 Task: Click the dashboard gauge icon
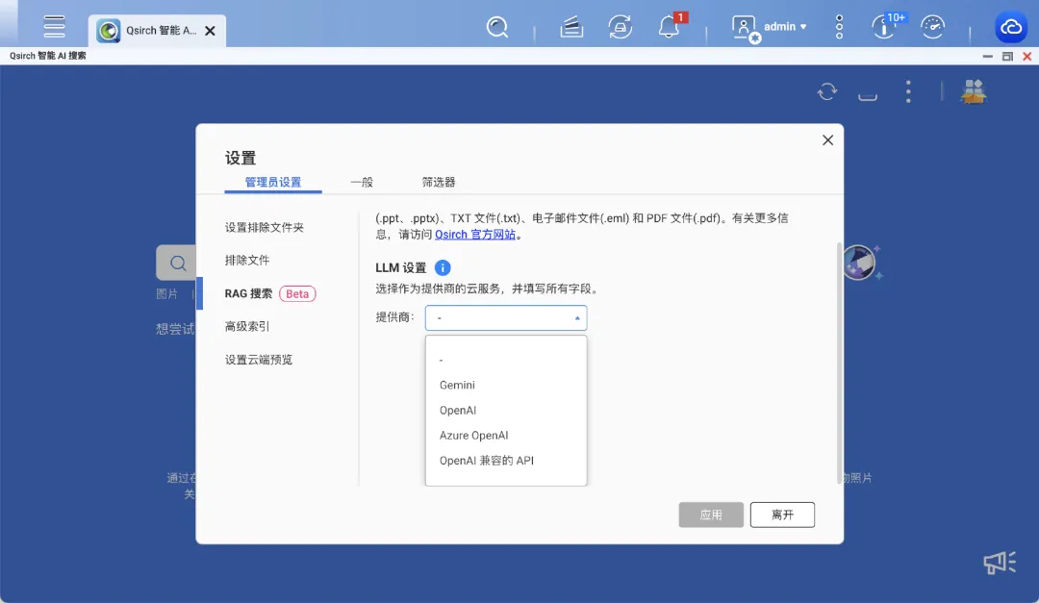(932, 27)
